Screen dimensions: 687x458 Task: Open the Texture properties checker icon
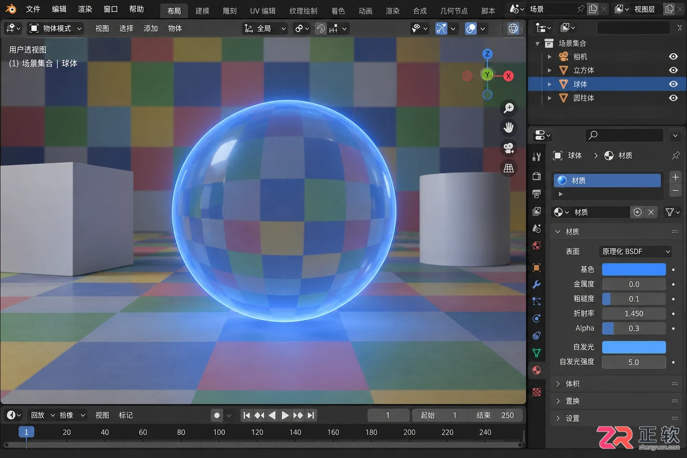(537, 392)
